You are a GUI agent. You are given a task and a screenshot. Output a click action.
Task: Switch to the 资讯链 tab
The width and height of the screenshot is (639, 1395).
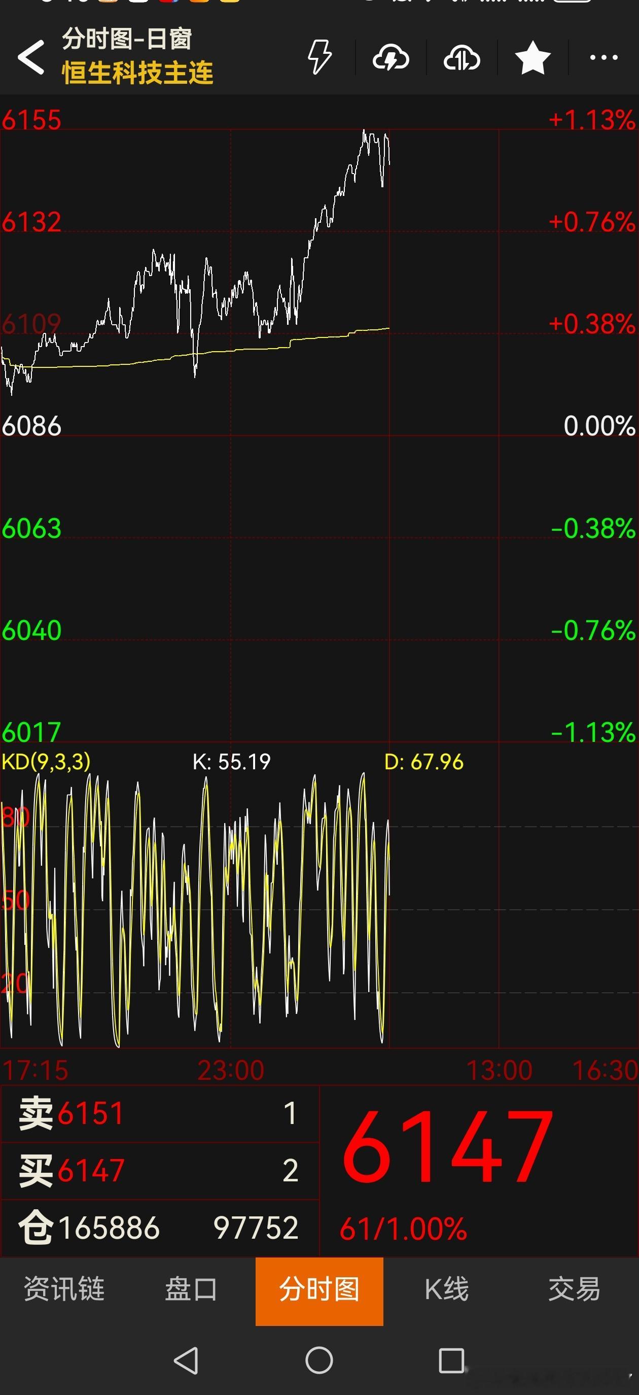click(x=64, y=1289)
